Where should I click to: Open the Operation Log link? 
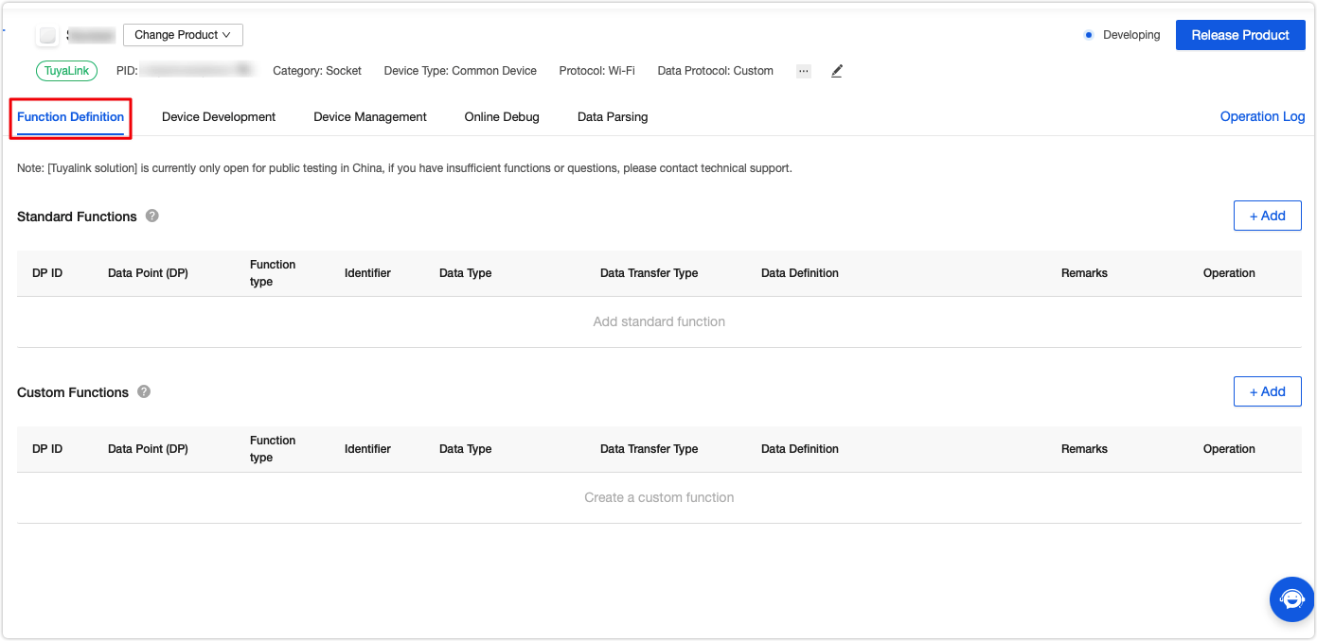1262,117
